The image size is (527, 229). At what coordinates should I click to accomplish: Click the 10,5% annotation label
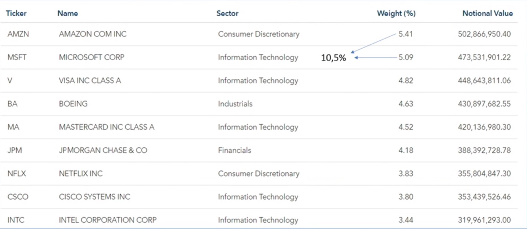tap(333, 58)
